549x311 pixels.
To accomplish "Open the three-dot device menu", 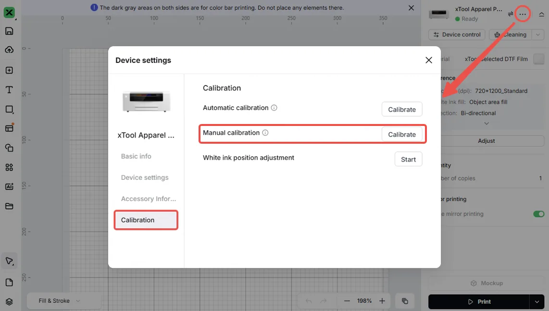I will pyautogui.click(x=523, y=14).
